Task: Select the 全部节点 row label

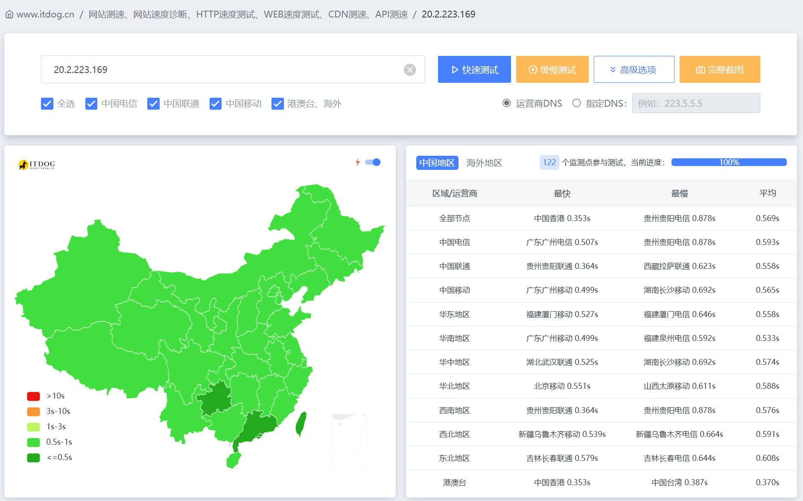Action: [455, 218]
